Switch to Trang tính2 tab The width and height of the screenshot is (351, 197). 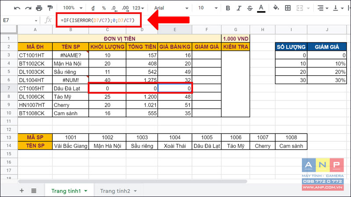click(x=115, y=191)
